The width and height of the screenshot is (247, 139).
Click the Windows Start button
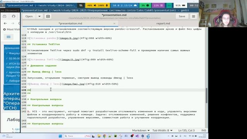[60, 136]
